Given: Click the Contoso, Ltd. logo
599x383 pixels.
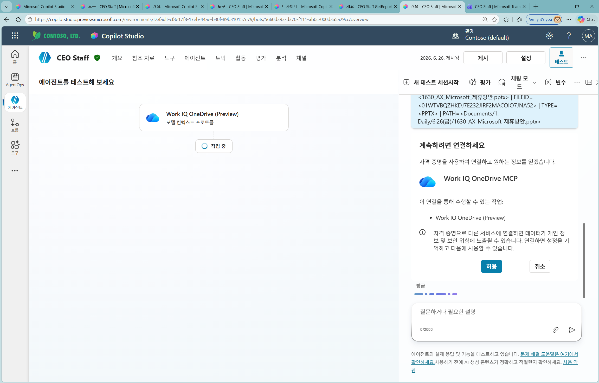Looking at the screenshot, I should coord(56,36).
